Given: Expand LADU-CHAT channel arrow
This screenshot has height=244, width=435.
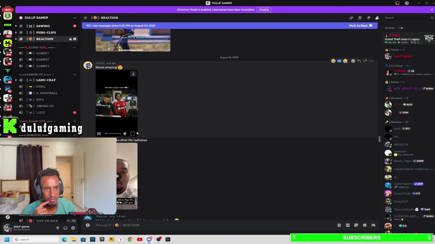Looking at the screenshot, I should click(x=16, y=80).
